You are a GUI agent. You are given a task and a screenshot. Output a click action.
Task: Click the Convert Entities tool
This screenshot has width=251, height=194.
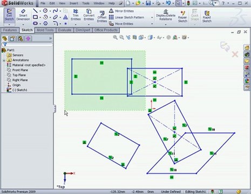point(89,15)
